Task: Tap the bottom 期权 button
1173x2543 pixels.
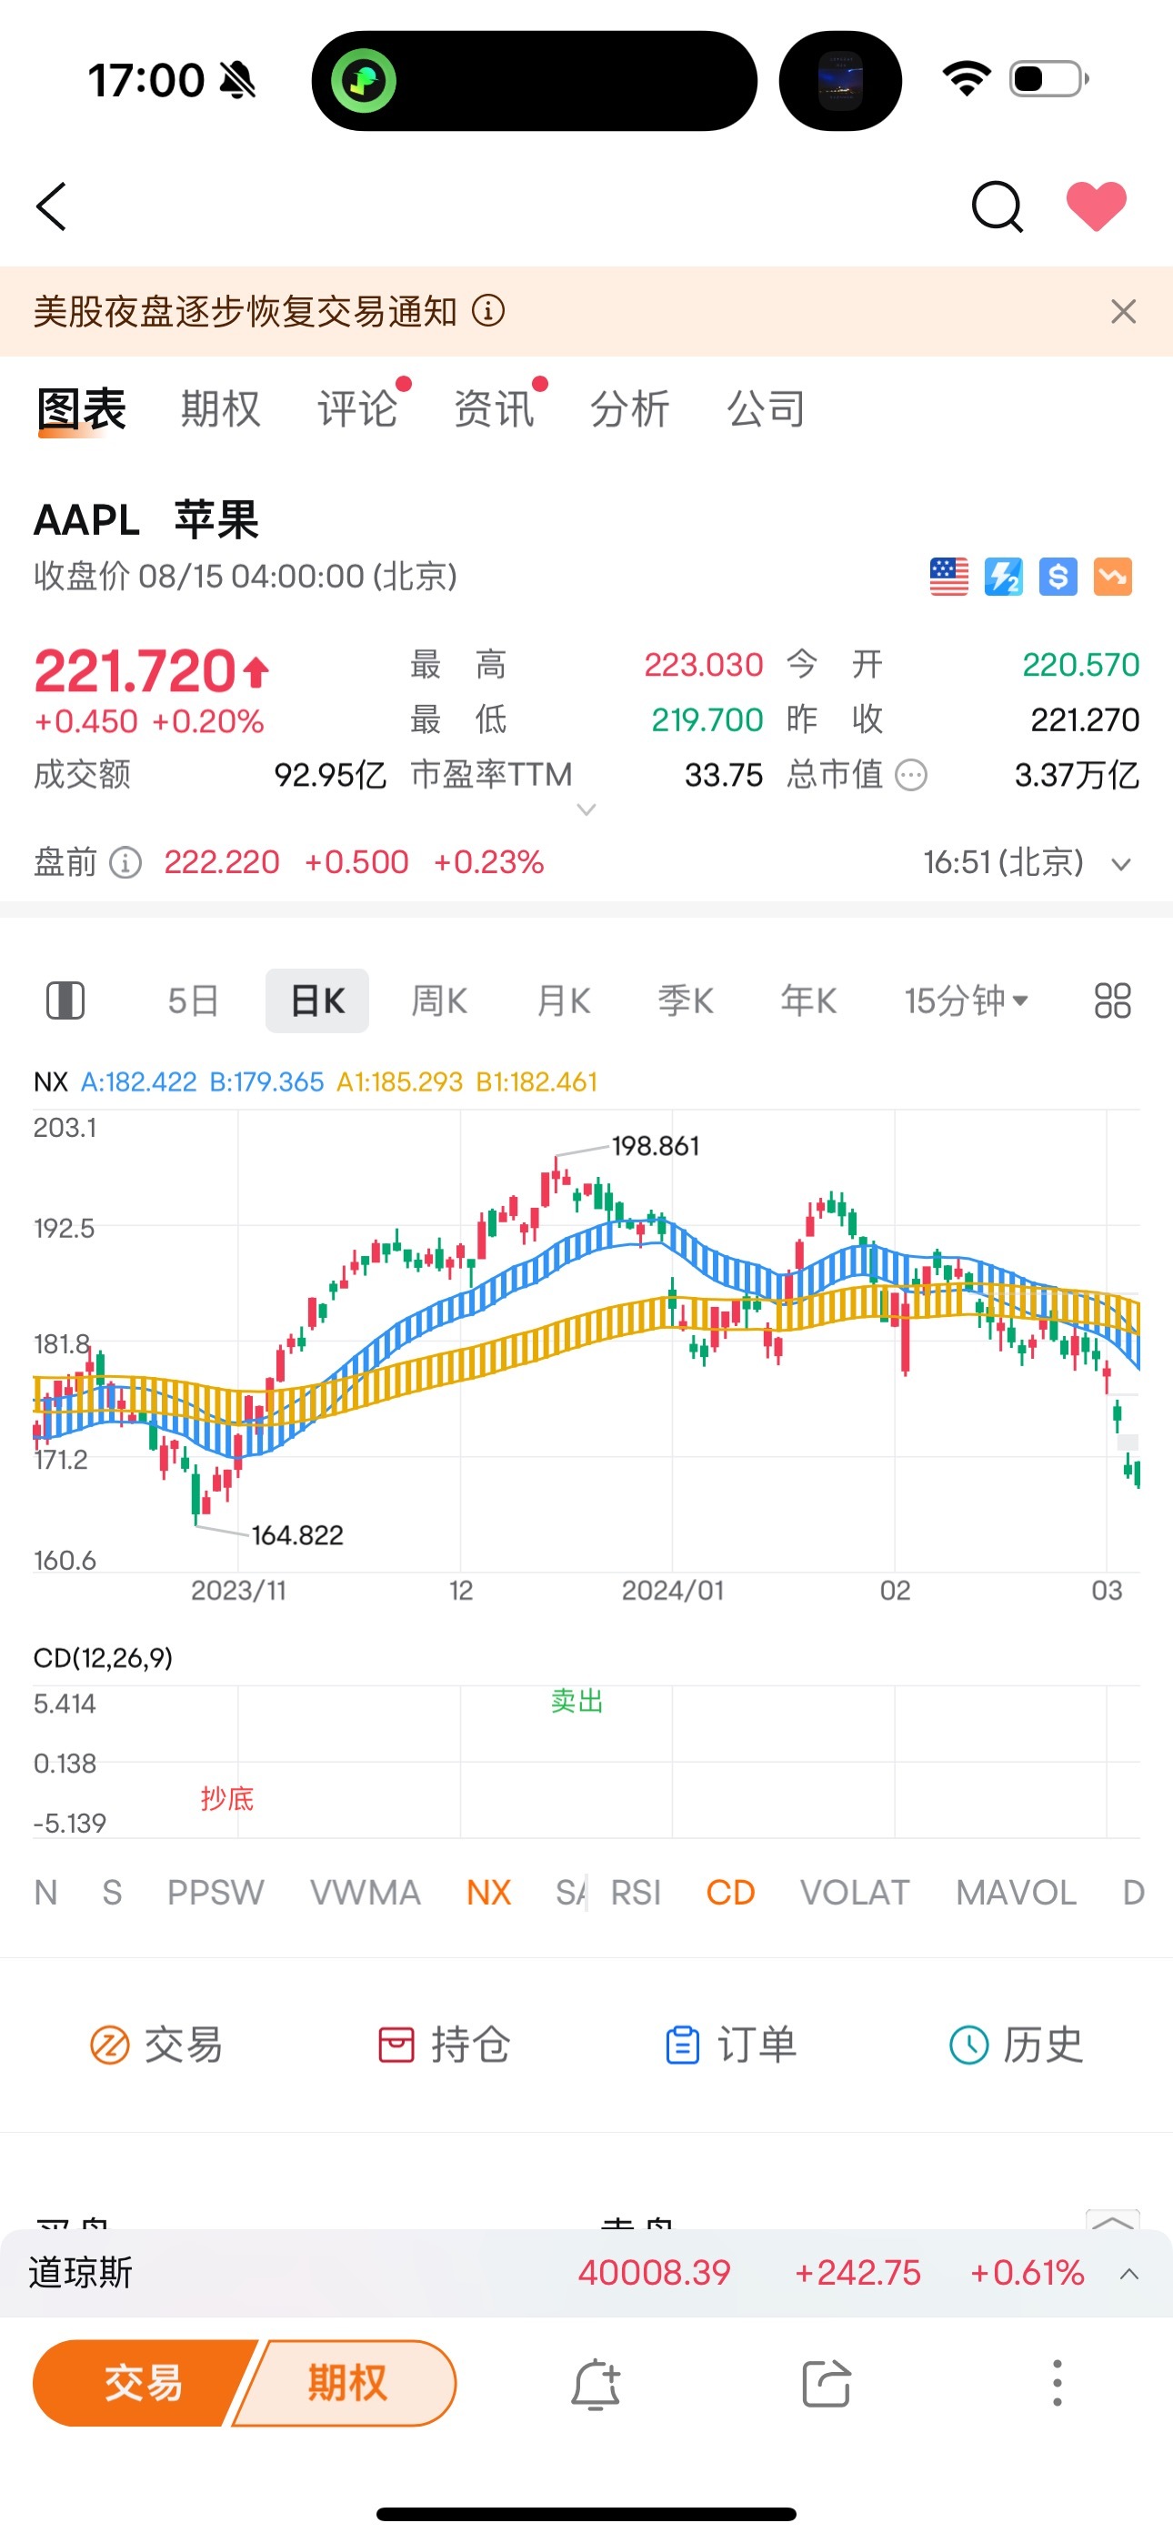Action: click(346, 2383)
